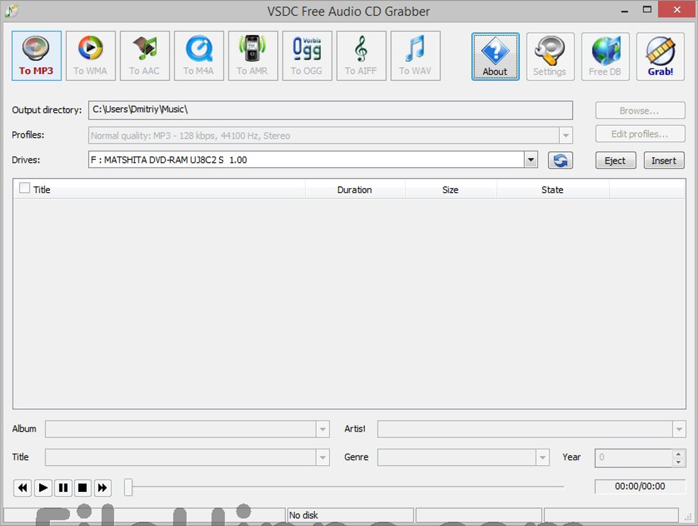This screenshot has width=698, height=526.
Task: Open the Album combo box dropdown
Action: tap(322, 430)
